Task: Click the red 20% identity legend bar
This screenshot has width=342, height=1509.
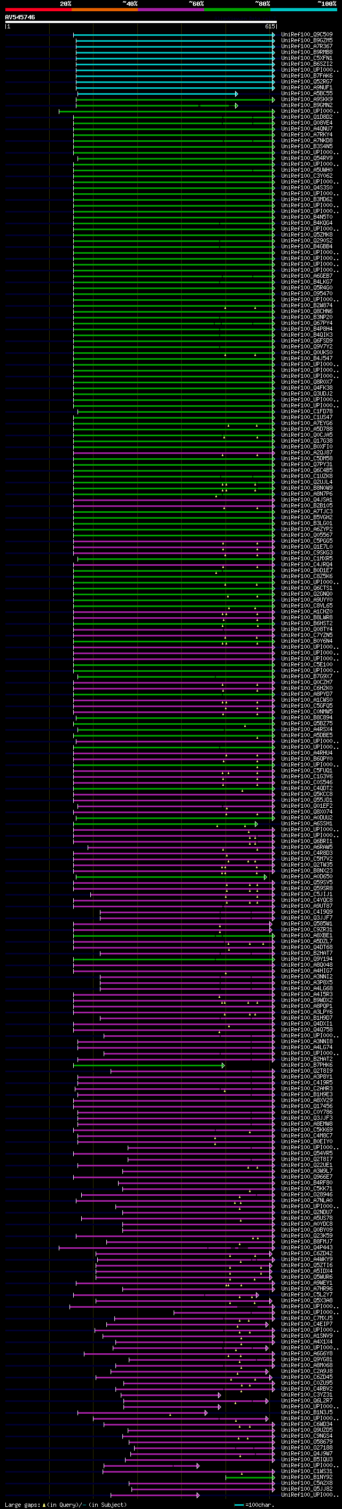Action: pos(38,10)
